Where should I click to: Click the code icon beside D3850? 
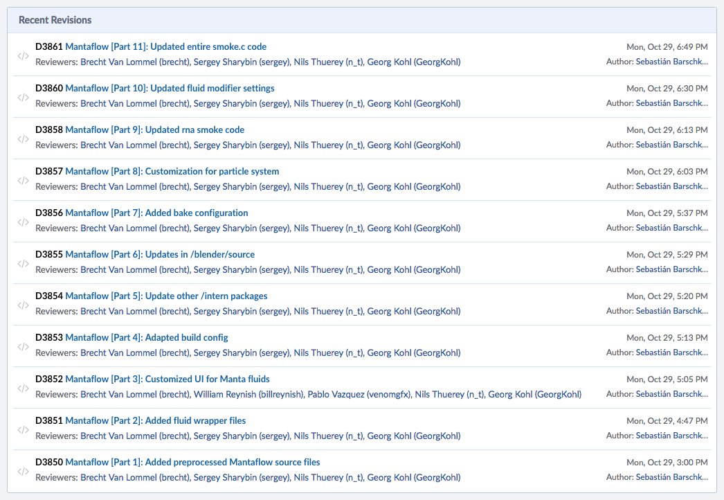23,472
